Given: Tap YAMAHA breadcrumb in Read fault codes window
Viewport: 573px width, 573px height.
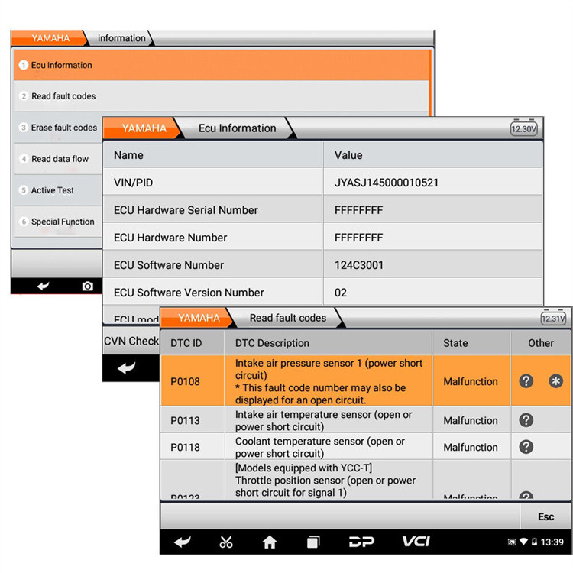Looking at the screenshot, I should 196,318.
